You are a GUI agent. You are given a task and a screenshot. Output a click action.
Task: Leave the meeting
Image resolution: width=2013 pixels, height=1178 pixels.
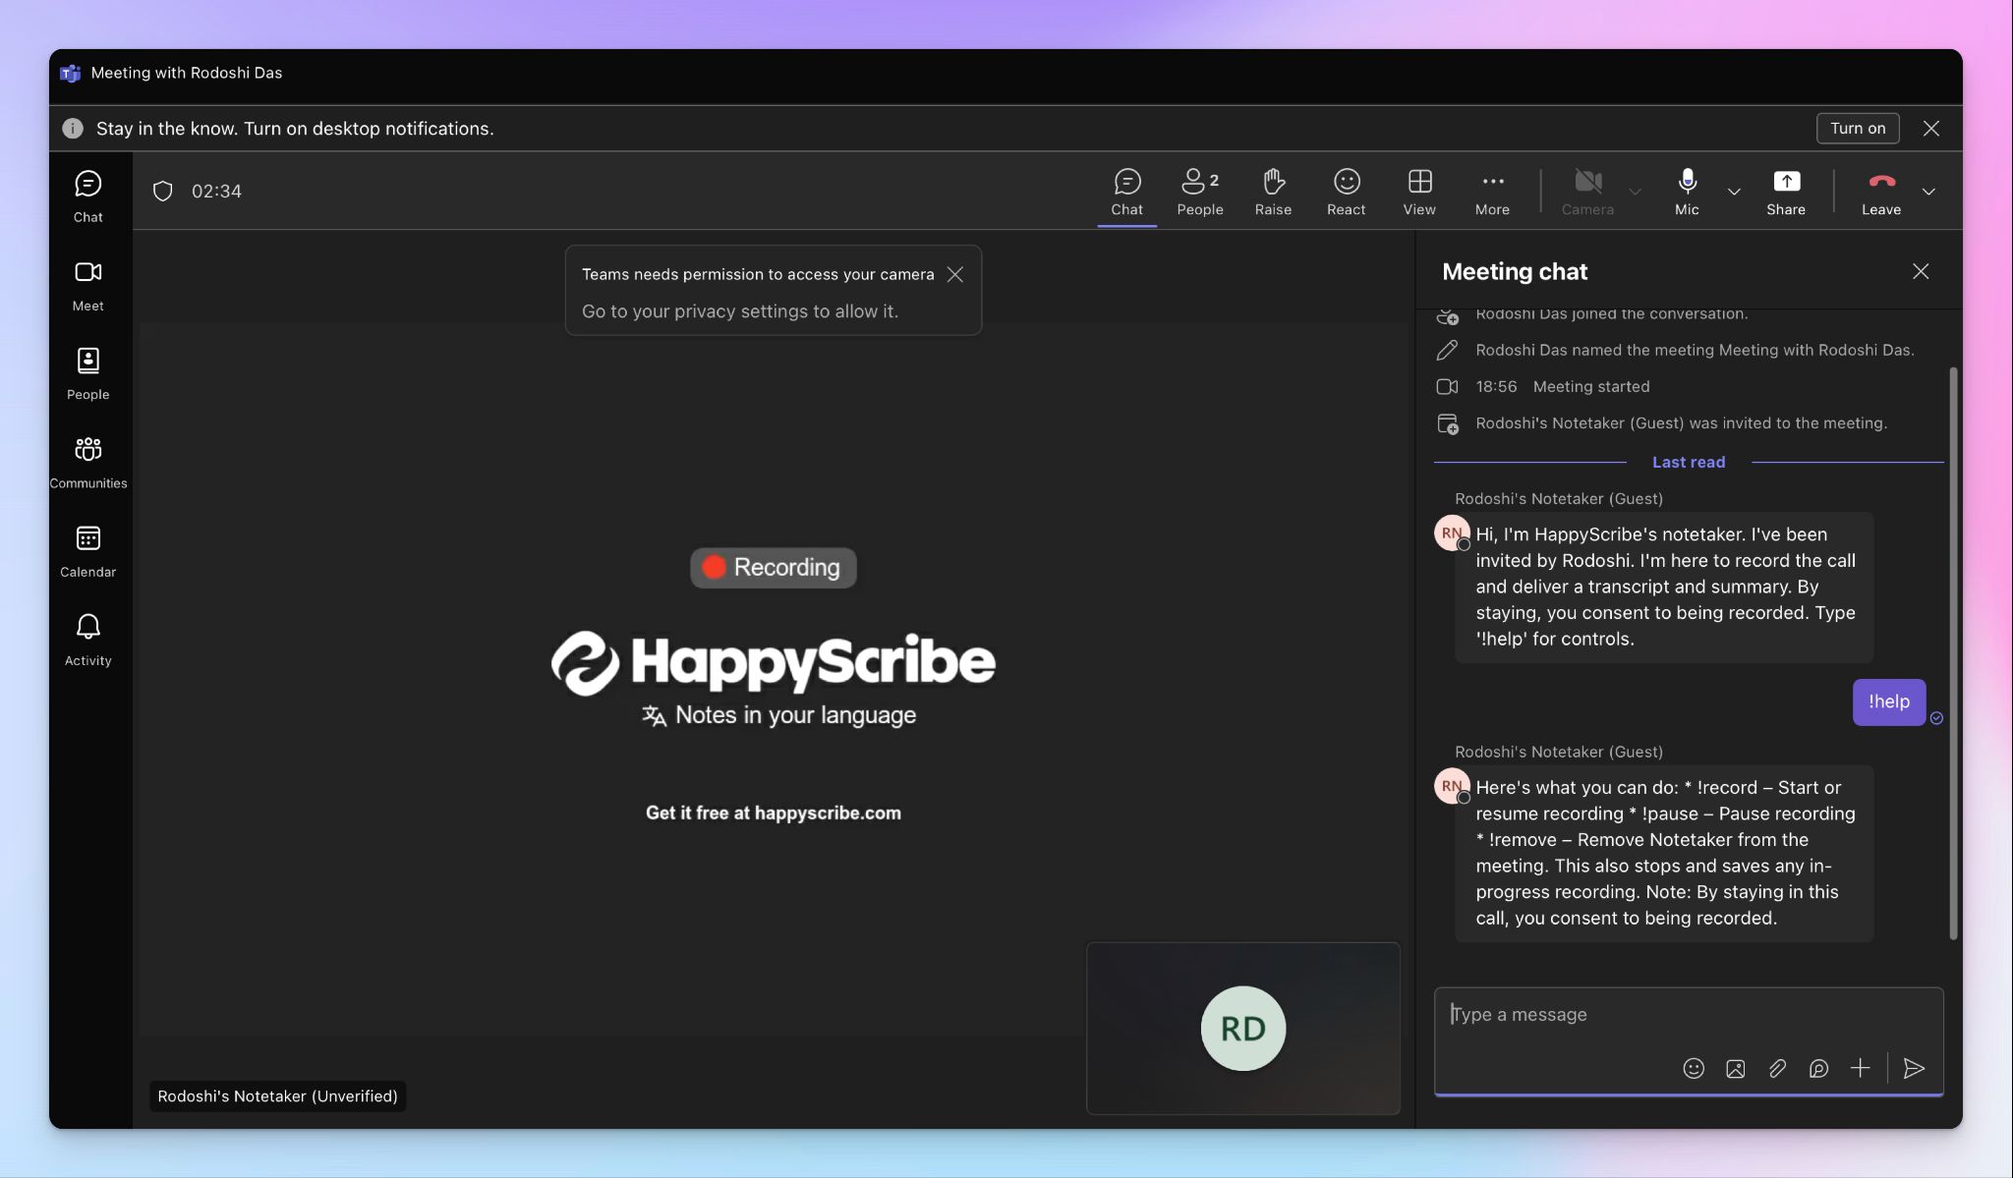pos(1880,192)
